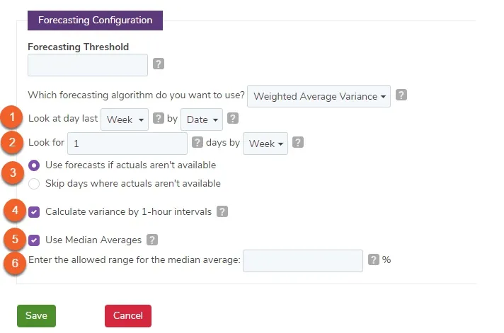Click help icon after the Date dropdown

pyautogui.click(x=233, y=118)
